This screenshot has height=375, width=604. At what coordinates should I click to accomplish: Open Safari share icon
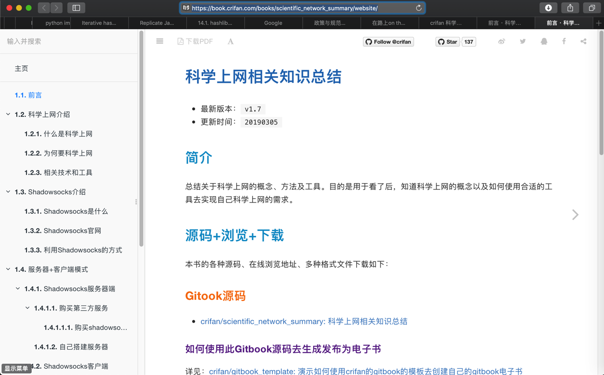pos(570,8)
